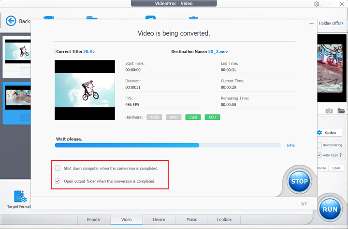The width and height of the screenshot is (348, 229).
Task: Minimize the conversion dialog
Action: [311, 23]
